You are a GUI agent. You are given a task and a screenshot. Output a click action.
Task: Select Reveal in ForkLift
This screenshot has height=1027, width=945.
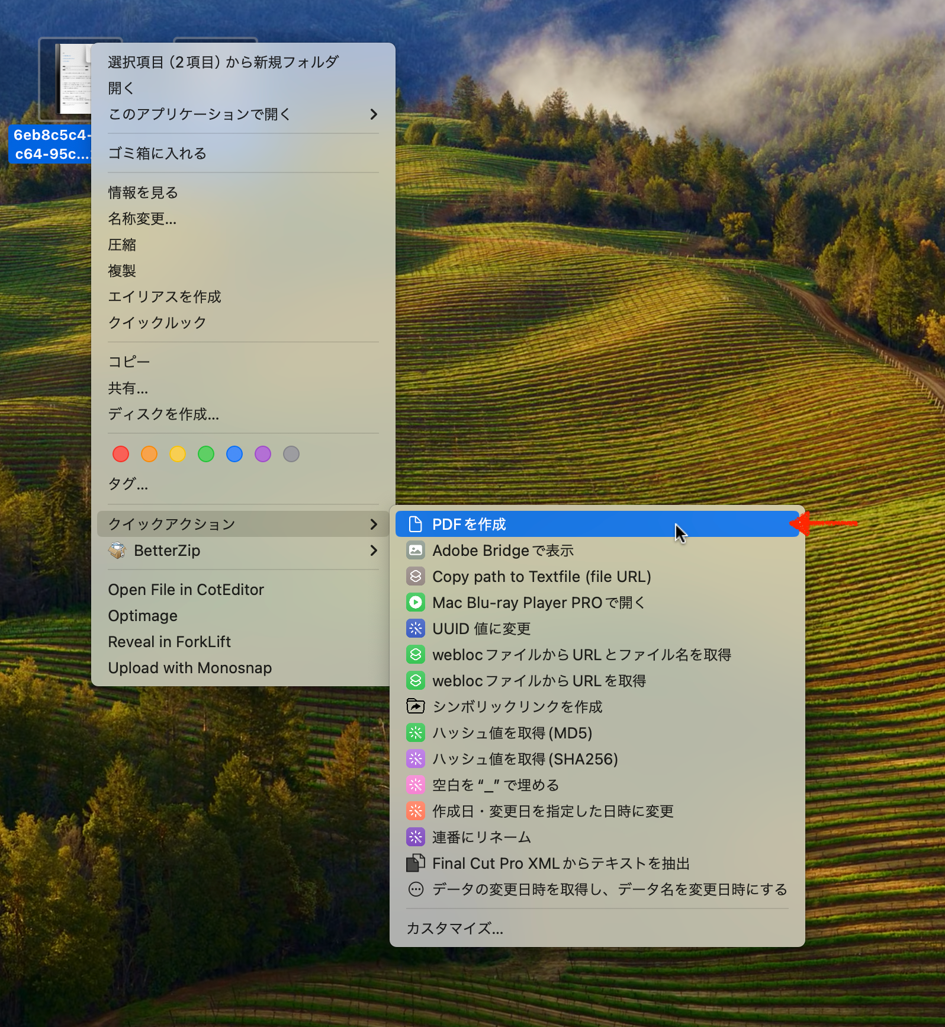[169, 642]
